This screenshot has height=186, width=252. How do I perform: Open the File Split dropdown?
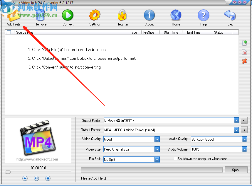pos(157,159)
